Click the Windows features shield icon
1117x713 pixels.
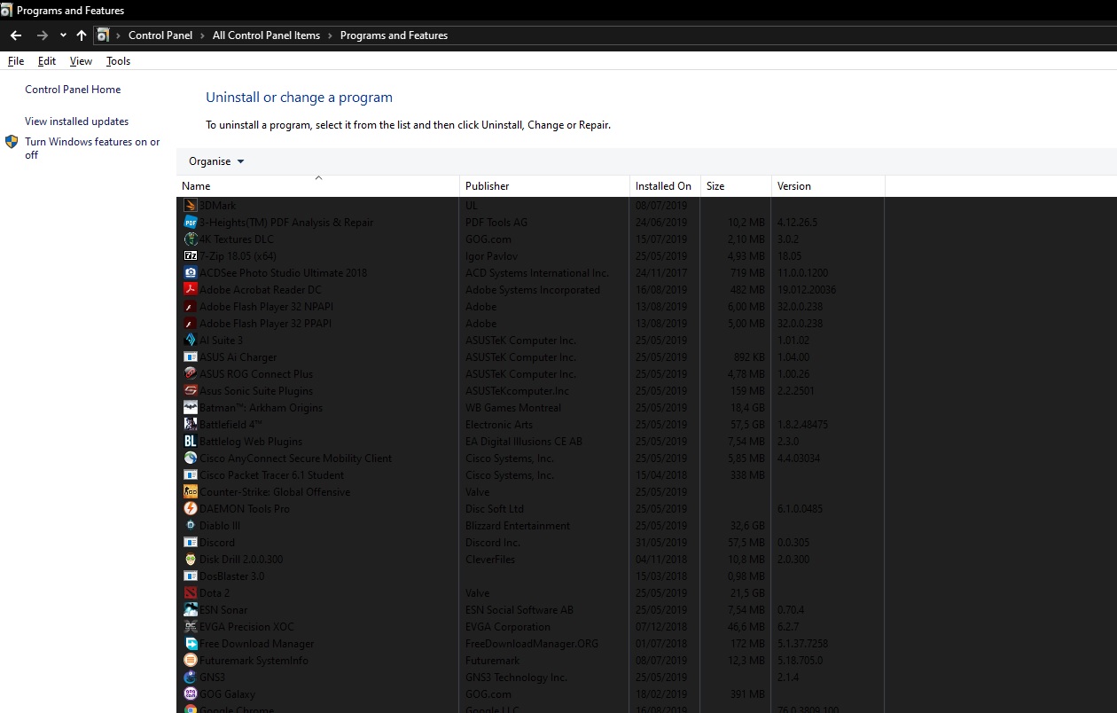click(x=12, y=142)
